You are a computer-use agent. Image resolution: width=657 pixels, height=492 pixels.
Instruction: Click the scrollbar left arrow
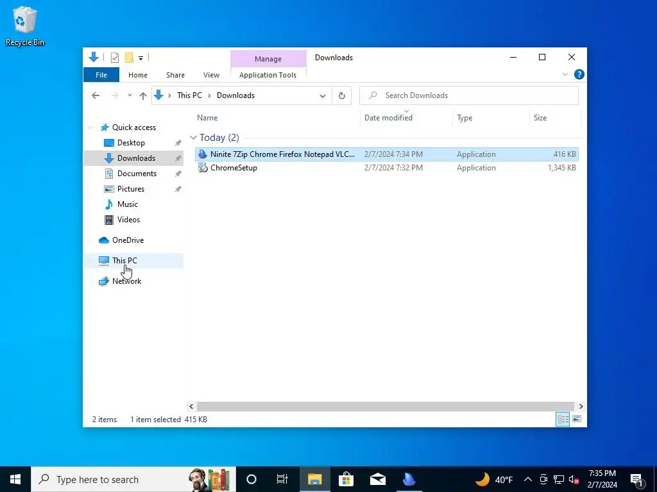191,406
